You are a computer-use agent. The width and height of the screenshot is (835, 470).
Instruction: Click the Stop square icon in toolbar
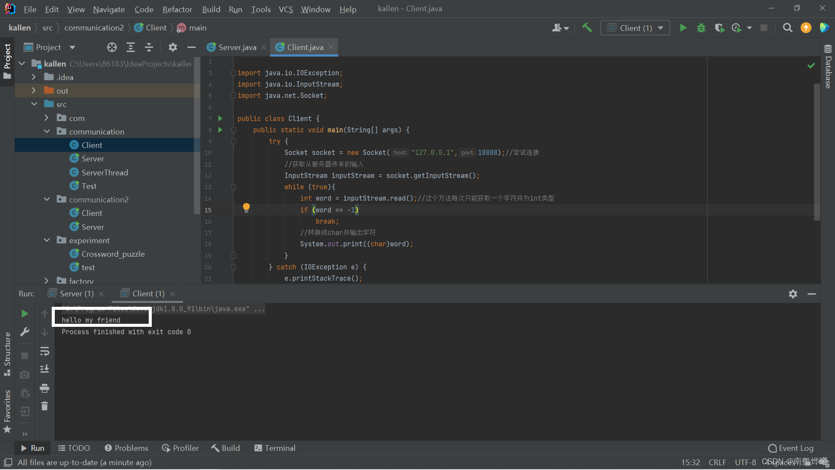(x=764, y=28)
